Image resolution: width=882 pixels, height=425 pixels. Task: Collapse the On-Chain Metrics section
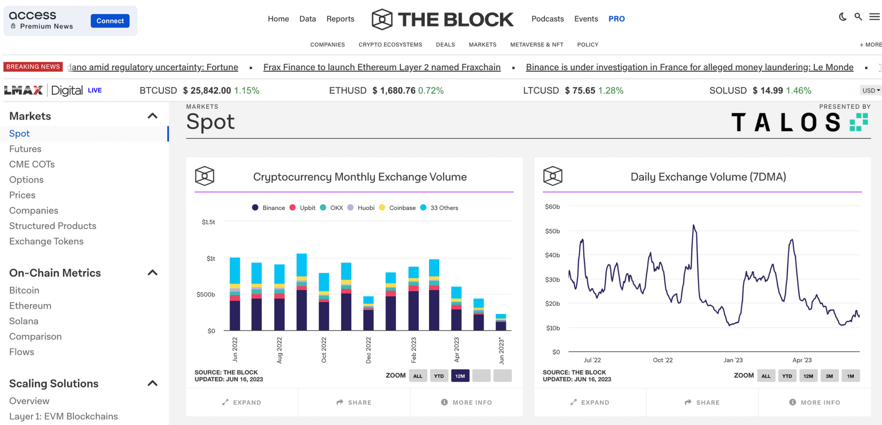click(152, 272)
